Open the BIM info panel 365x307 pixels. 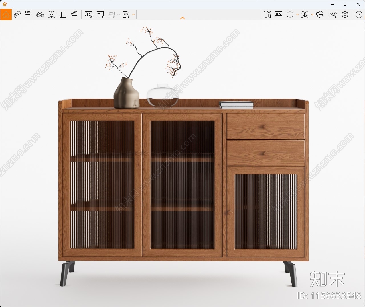29,15
